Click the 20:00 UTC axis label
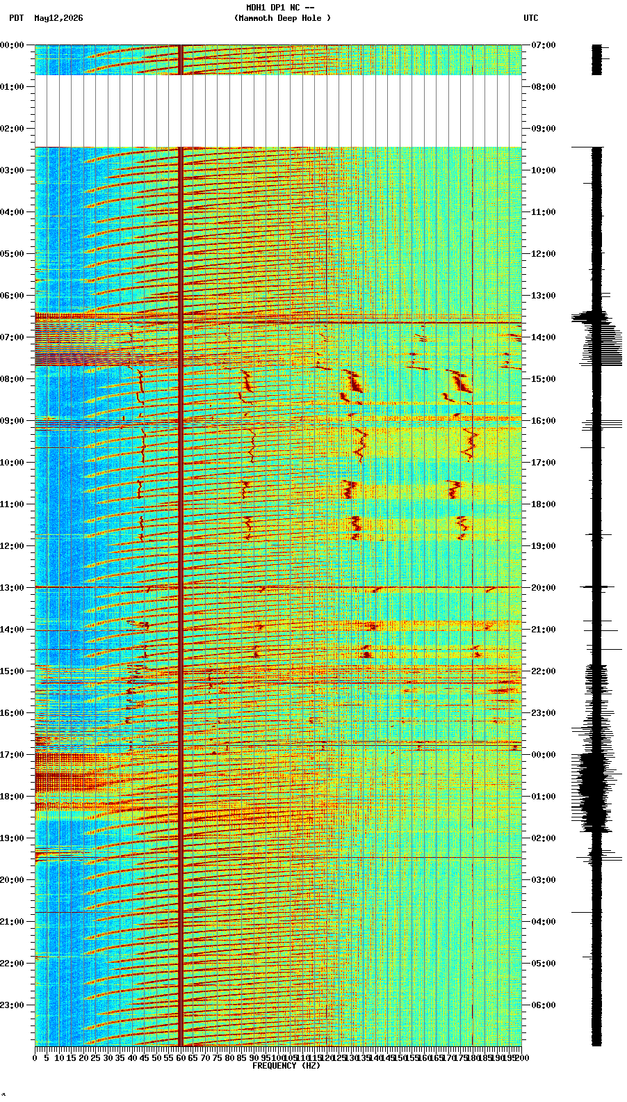Viewport: 627px width, 1102px height. 544,587
